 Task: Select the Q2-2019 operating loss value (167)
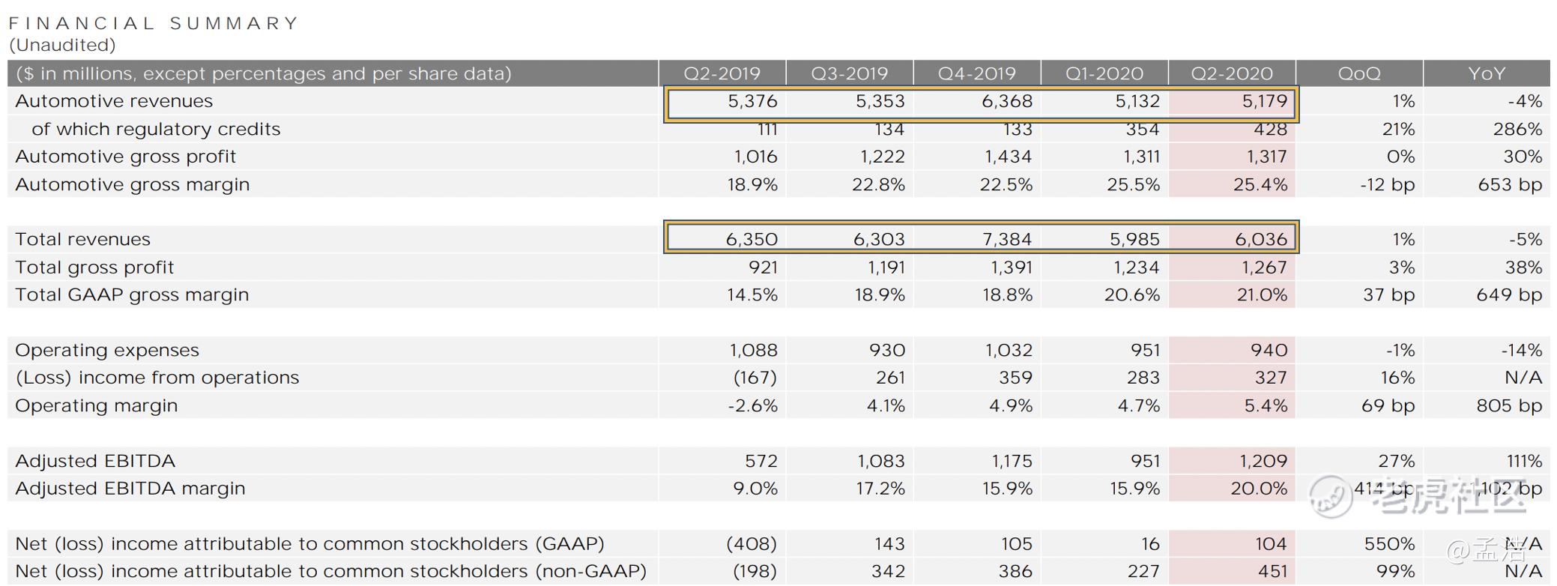(x=755, y=378)
